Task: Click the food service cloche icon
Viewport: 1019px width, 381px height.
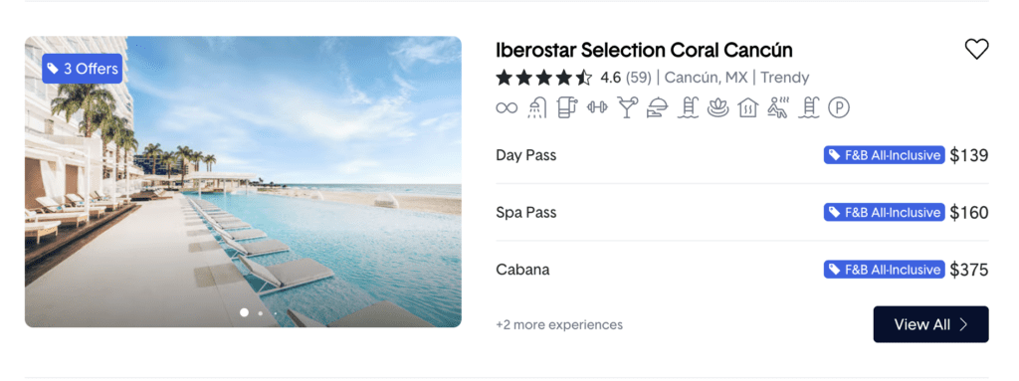Action: pyautogui.click(x=657, y=107)
